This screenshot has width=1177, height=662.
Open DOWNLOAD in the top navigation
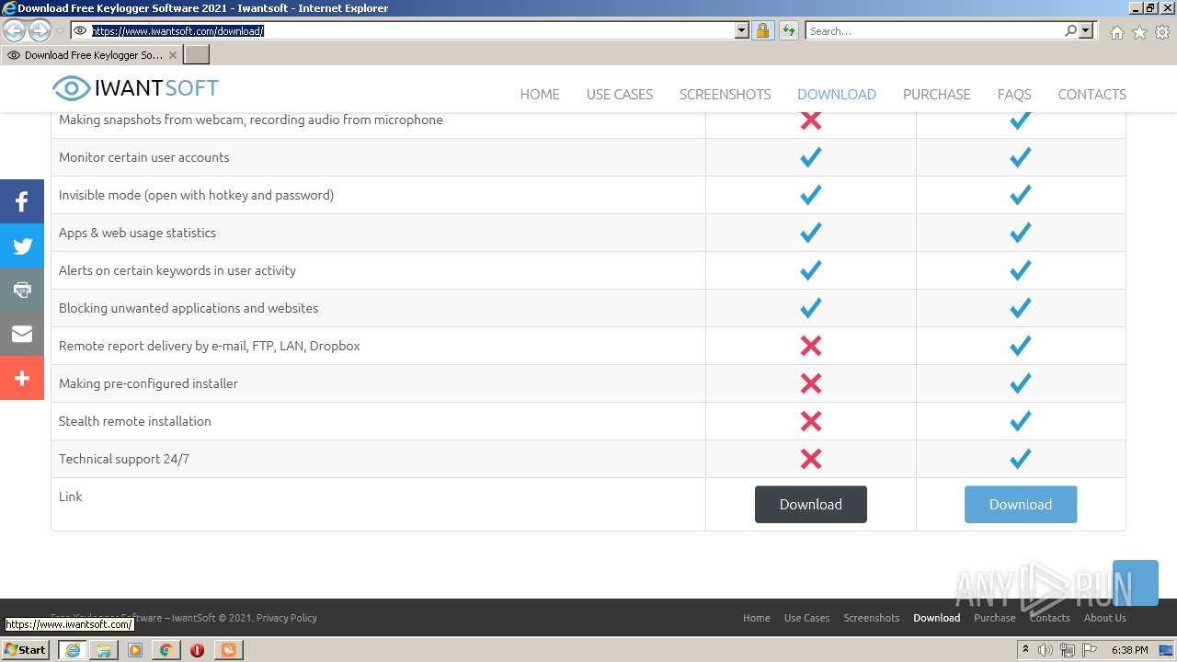[x=837, y=94]
